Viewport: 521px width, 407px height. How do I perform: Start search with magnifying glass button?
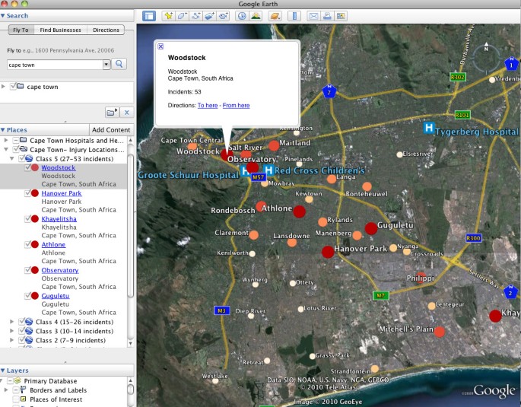click(119, 64)
